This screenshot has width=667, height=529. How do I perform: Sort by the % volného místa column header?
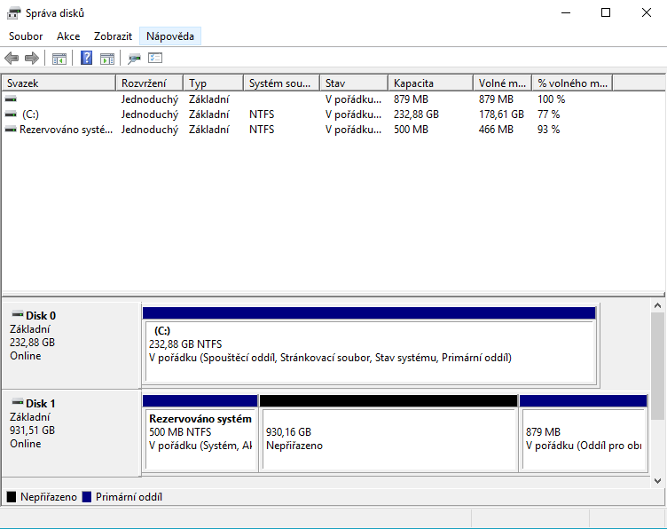[x=573, y=83]
